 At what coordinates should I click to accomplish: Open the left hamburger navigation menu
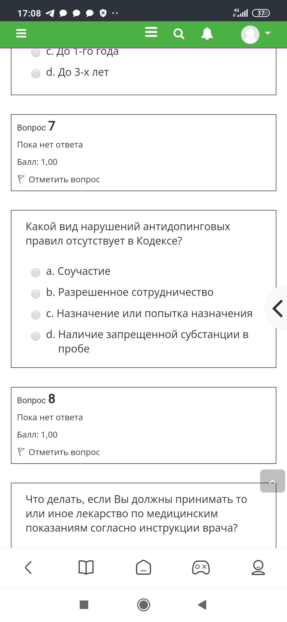click(x=21, y=33)
